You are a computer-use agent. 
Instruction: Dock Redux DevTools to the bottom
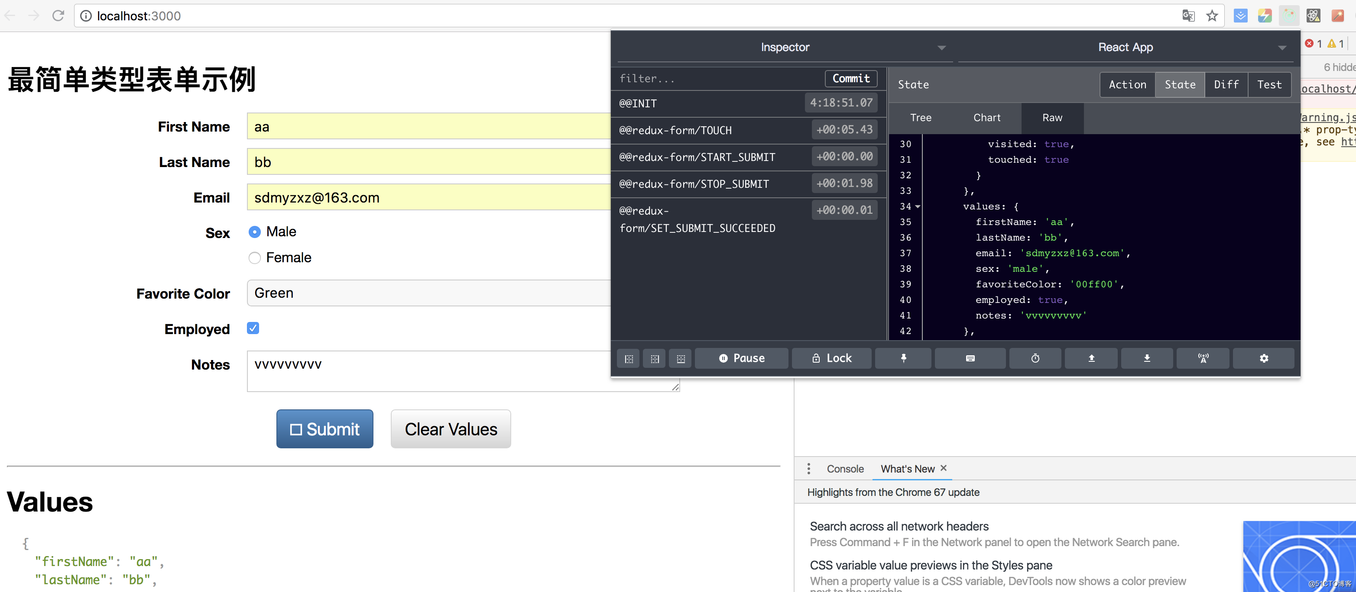tap(680, 359)
